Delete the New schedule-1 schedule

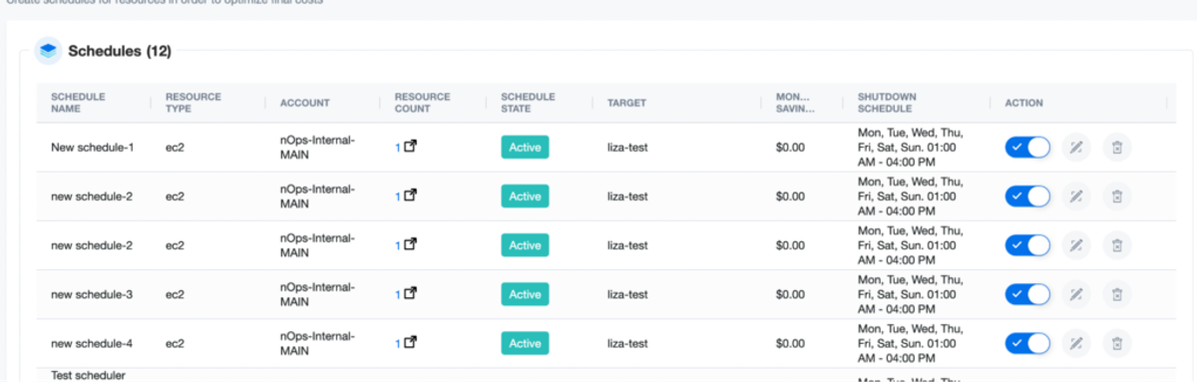[1117, 148]
